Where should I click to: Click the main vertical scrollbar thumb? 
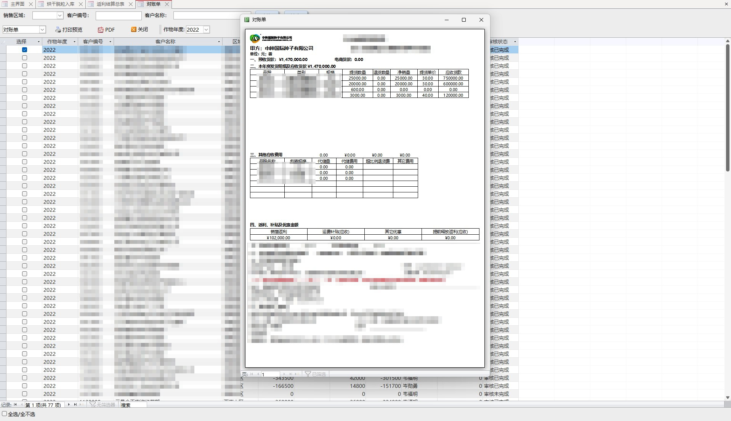[x=727, y=108]
